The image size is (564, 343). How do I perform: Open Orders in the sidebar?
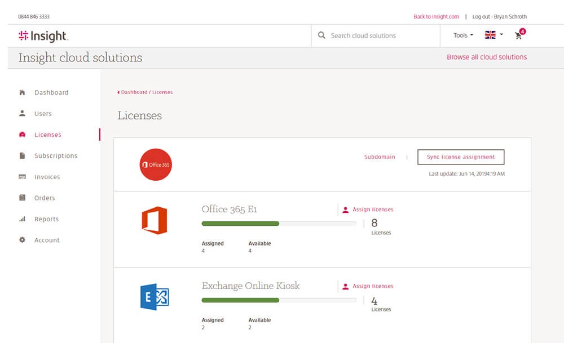[x=45, y=198]
